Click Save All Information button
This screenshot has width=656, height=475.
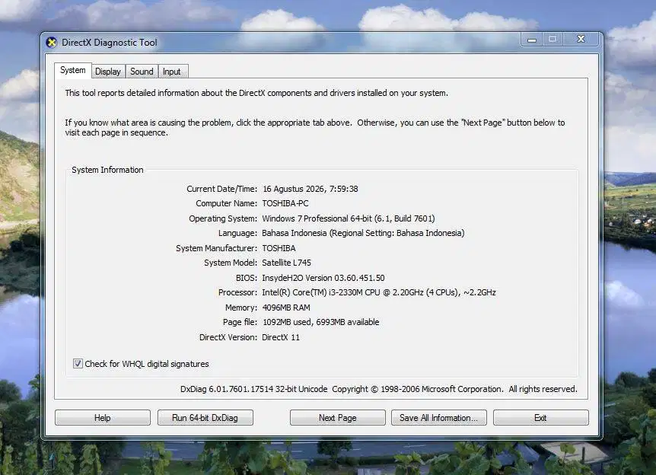[x=439, y=418]
